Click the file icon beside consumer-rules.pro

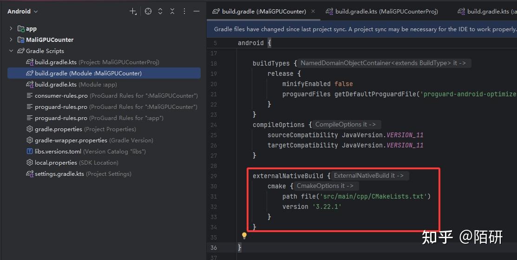(x=30, y=96)
